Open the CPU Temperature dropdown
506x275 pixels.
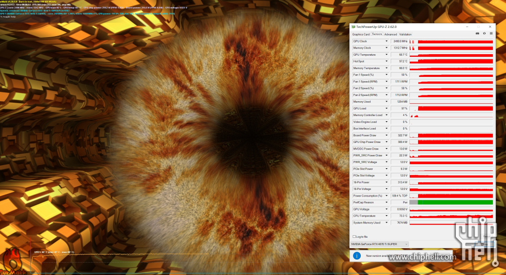(386, 216)
